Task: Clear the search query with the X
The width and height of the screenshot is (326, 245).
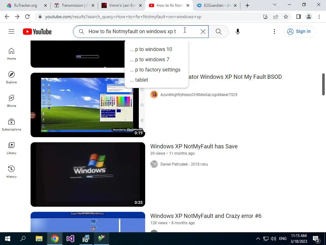Action: tap(203, 32)
